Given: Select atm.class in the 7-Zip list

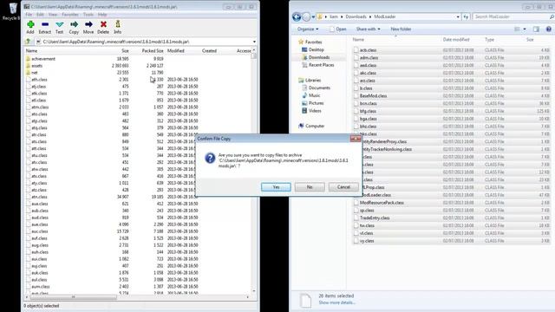Looking at the screenshot, I should click(x=40, y=107).
